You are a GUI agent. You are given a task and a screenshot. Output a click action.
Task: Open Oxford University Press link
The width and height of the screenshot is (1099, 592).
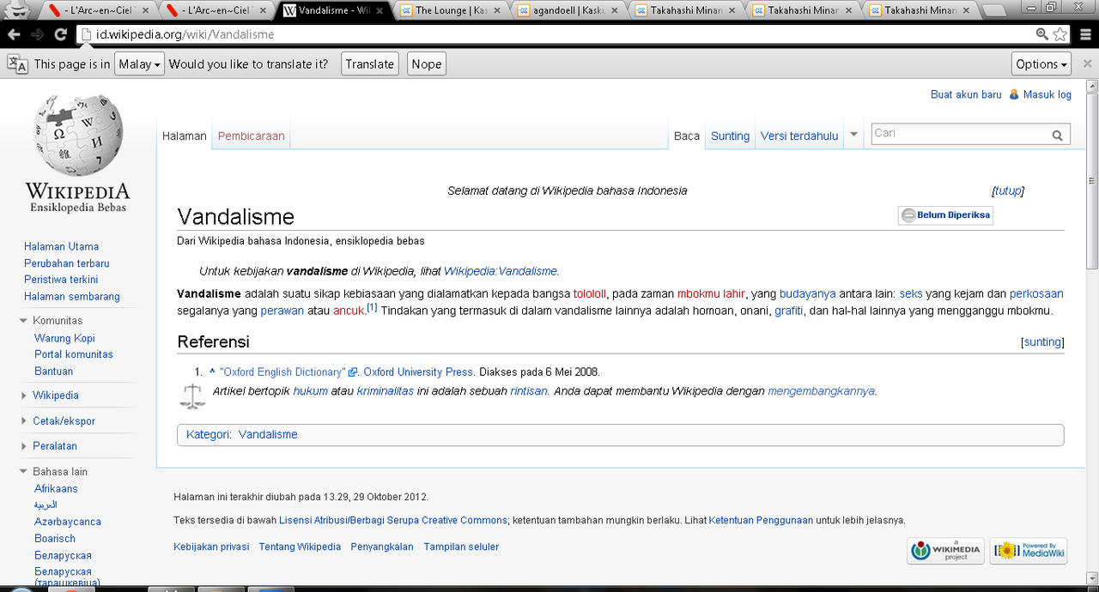pyautogui.click(x=418, y=372)
